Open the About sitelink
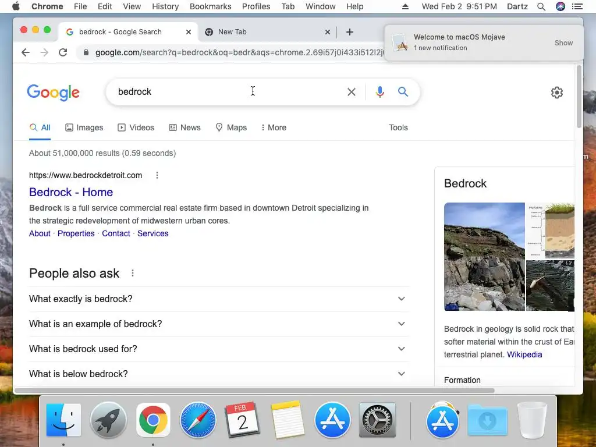The width and height of the screenshot is (596, 447). [x=40, y=233]
